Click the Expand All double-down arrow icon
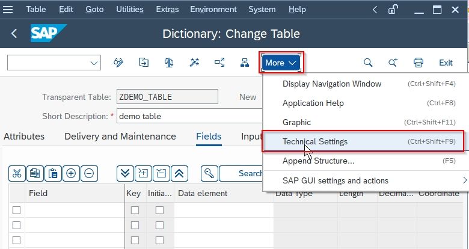 click(x=125, y=173)
